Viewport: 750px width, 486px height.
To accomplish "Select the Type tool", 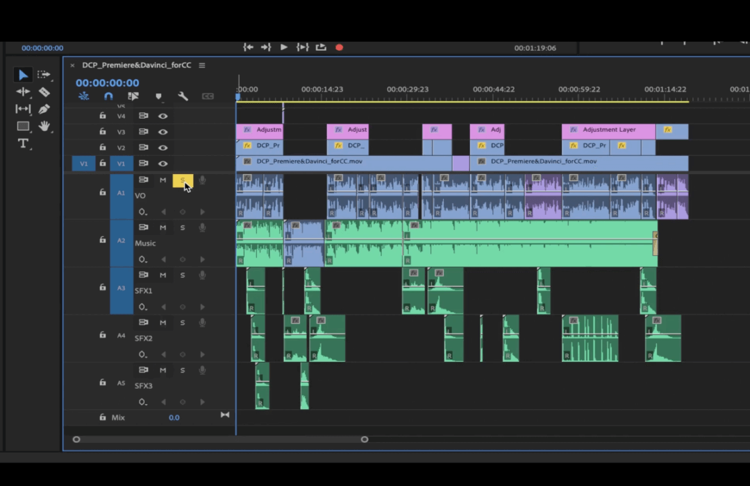I will [x=23, y=144].
